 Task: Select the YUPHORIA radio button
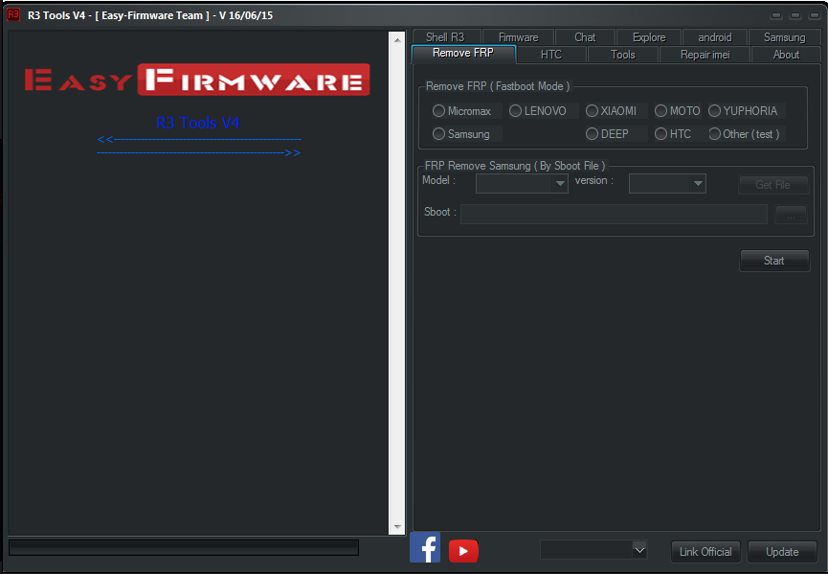(714, 110)
